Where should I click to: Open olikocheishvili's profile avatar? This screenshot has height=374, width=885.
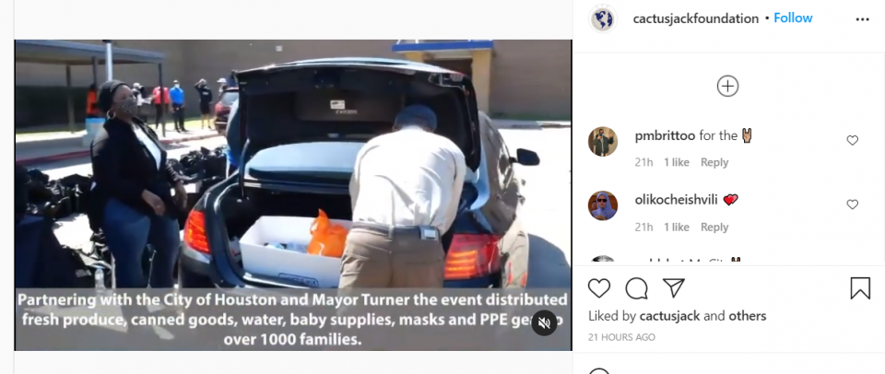point(603,205)
